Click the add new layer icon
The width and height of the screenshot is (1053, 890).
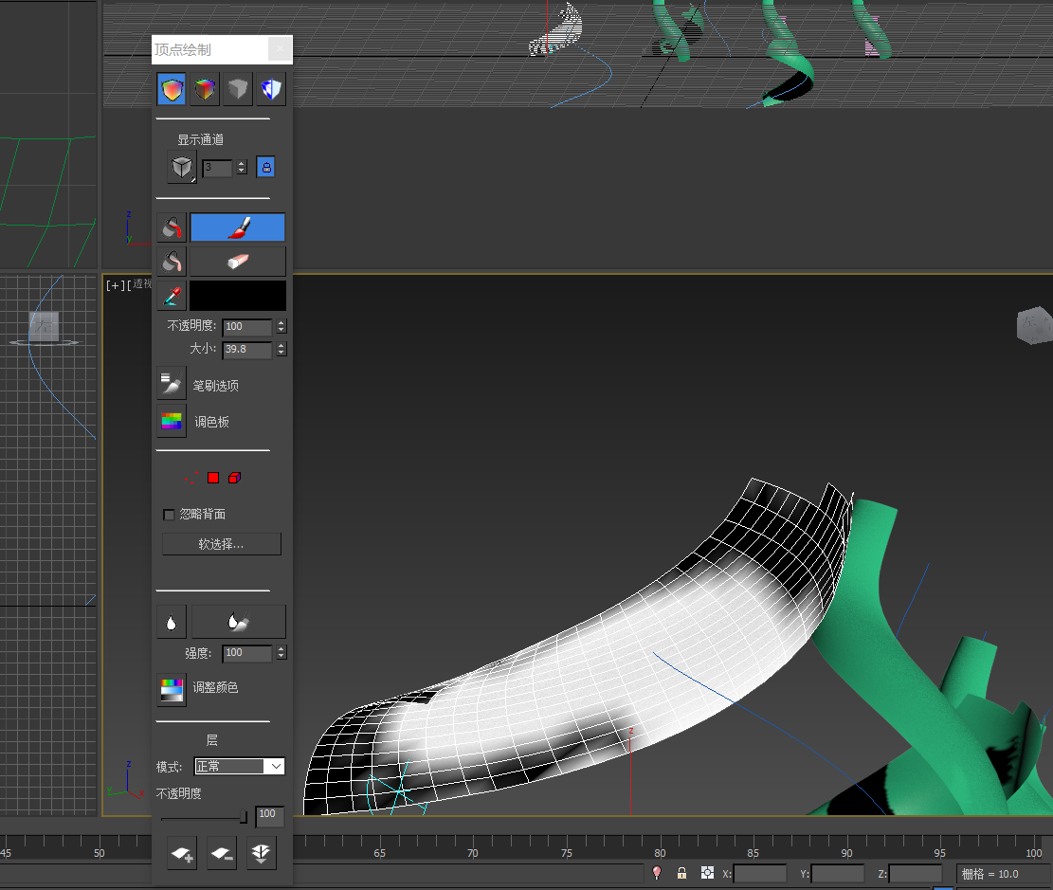(x=182, y=854)
